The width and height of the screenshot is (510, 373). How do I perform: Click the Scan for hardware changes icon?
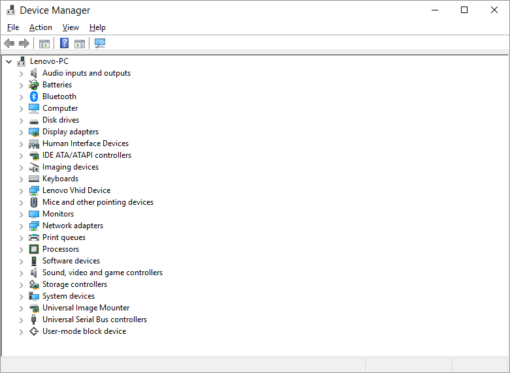pyautogui.click(x=100, y=43)
